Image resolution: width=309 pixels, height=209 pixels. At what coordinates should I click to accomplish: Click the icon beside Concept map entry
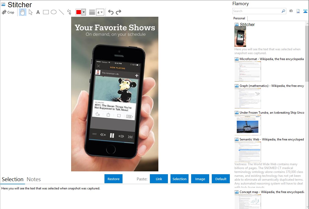(x=237, y=192)
